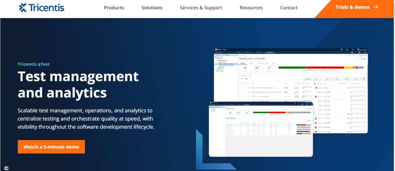Screen dimensions: 395x171
Task: Click the Scalable test management description paragraph
Action: 86,119
